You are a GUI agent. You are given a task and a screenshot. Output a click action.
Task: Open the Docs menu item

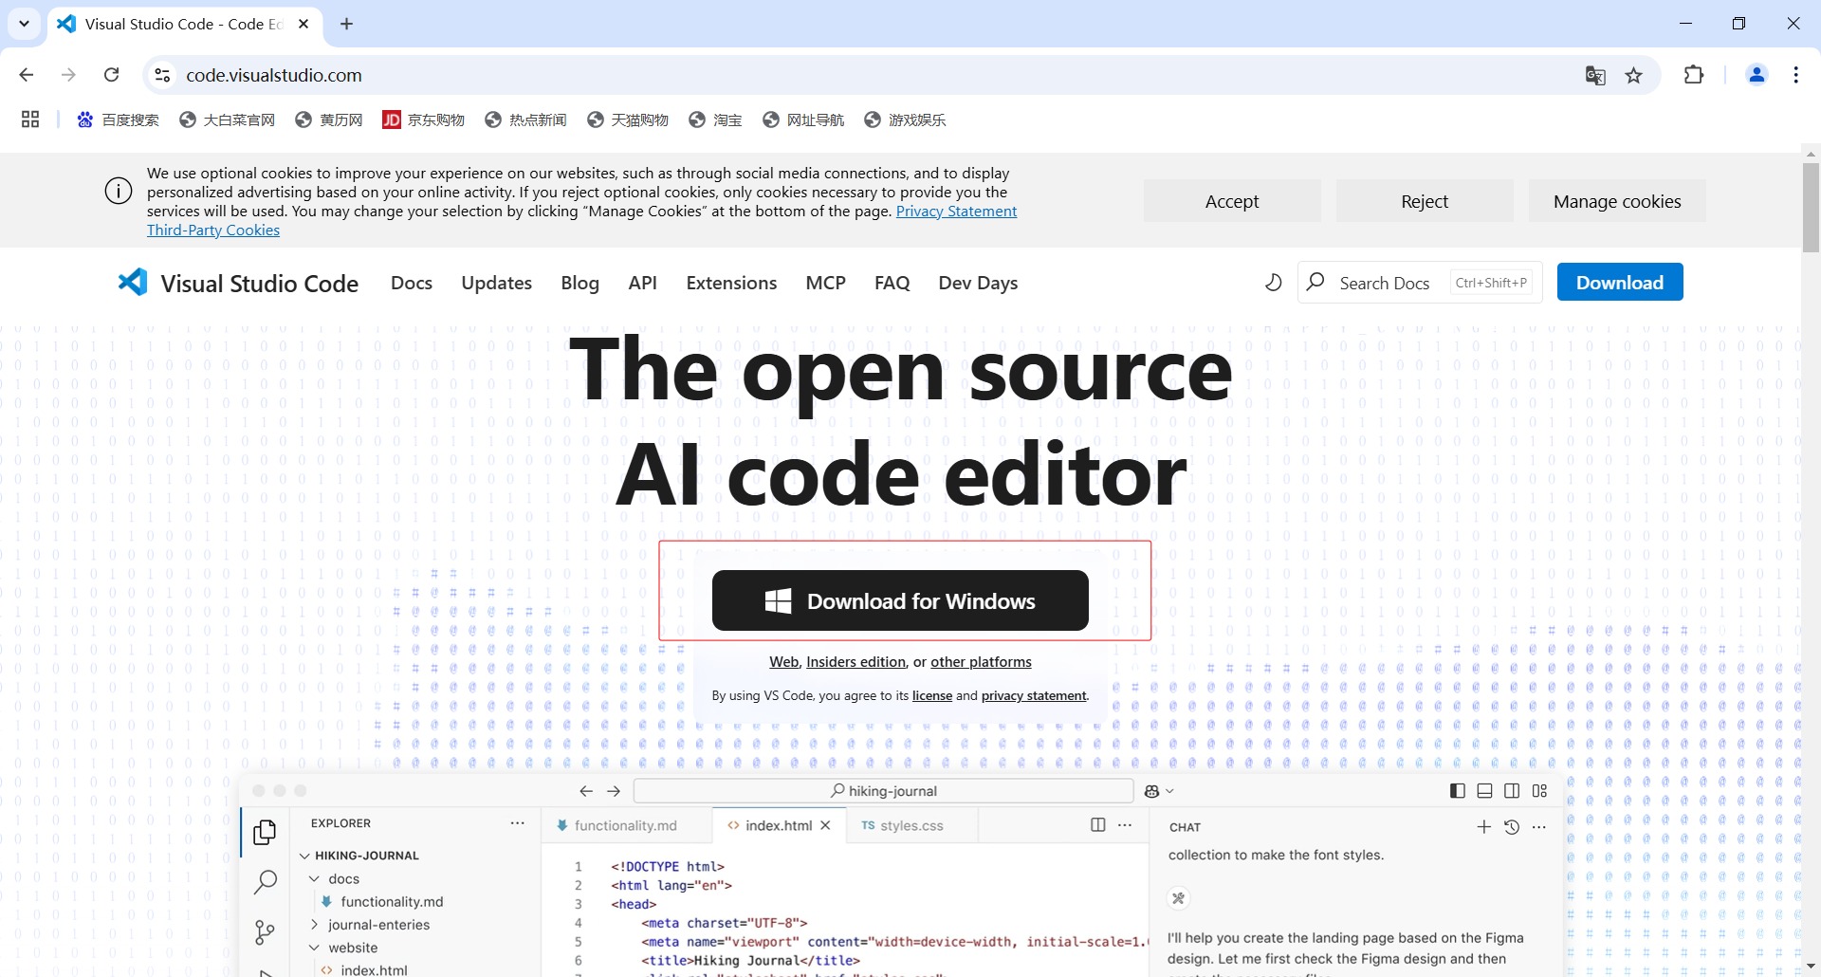(412, 283)
